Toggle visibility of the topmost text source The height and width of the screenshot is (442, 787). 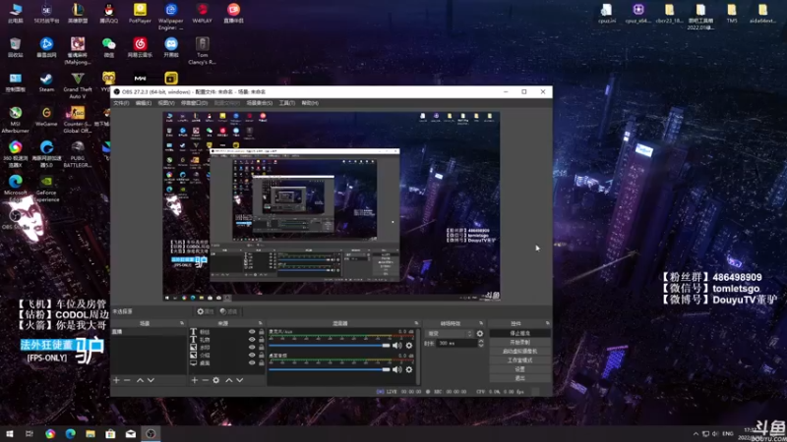coord(252,332)
